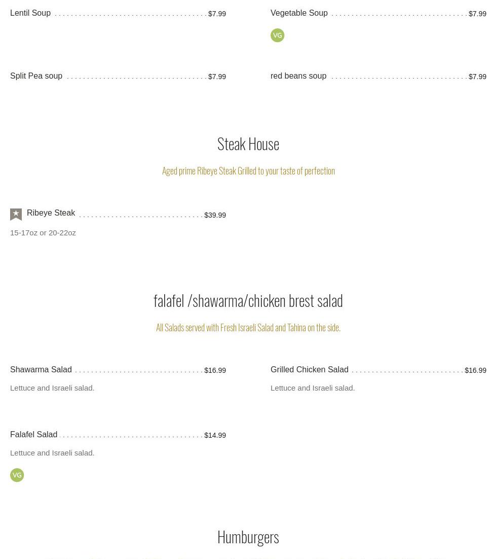Click the VG badge under Vegetable Soup
Image resolution: width=489 pixels, height=559 pixels.
(x=277, y=36)
